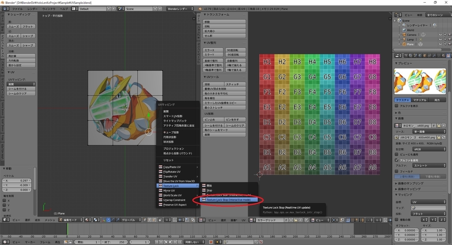Click the ミラーX button in UV整列

213,50
